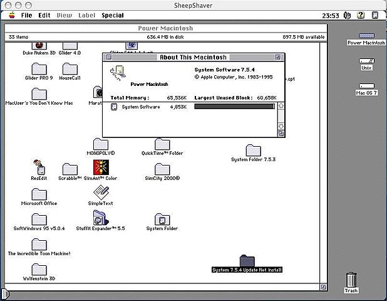This screenshot has width=387, height=301.
Task: Select the Unix desktop volume icon
Action: coord(366,61)
